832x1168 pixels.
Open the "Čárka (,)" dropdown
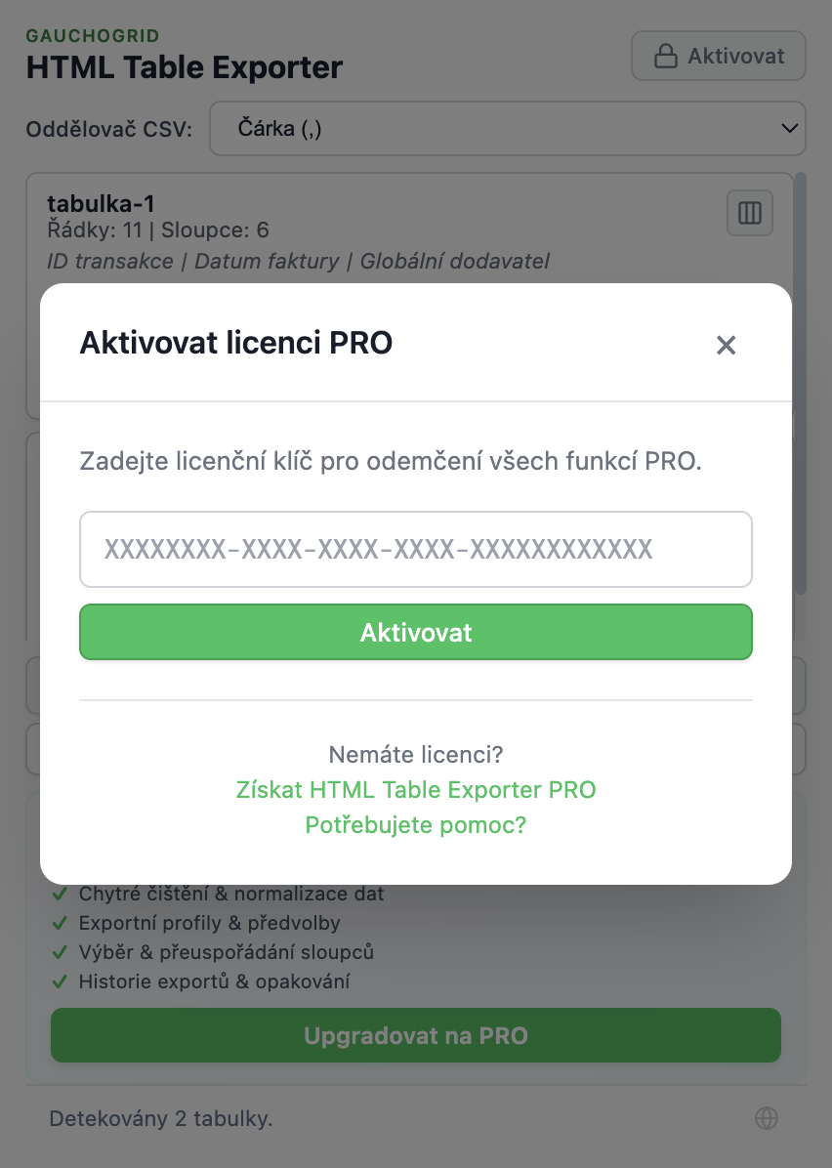point(508,128)
